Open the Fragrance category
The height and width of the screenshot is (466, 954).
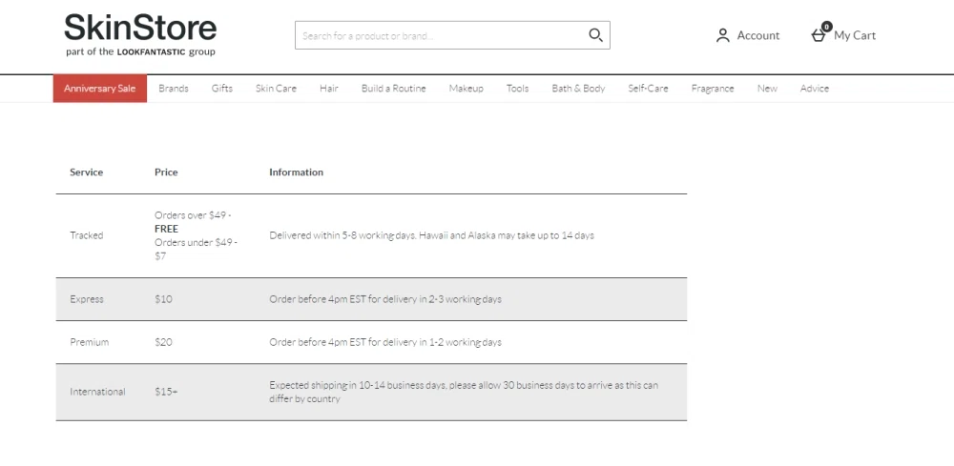(x=713, y=89)
